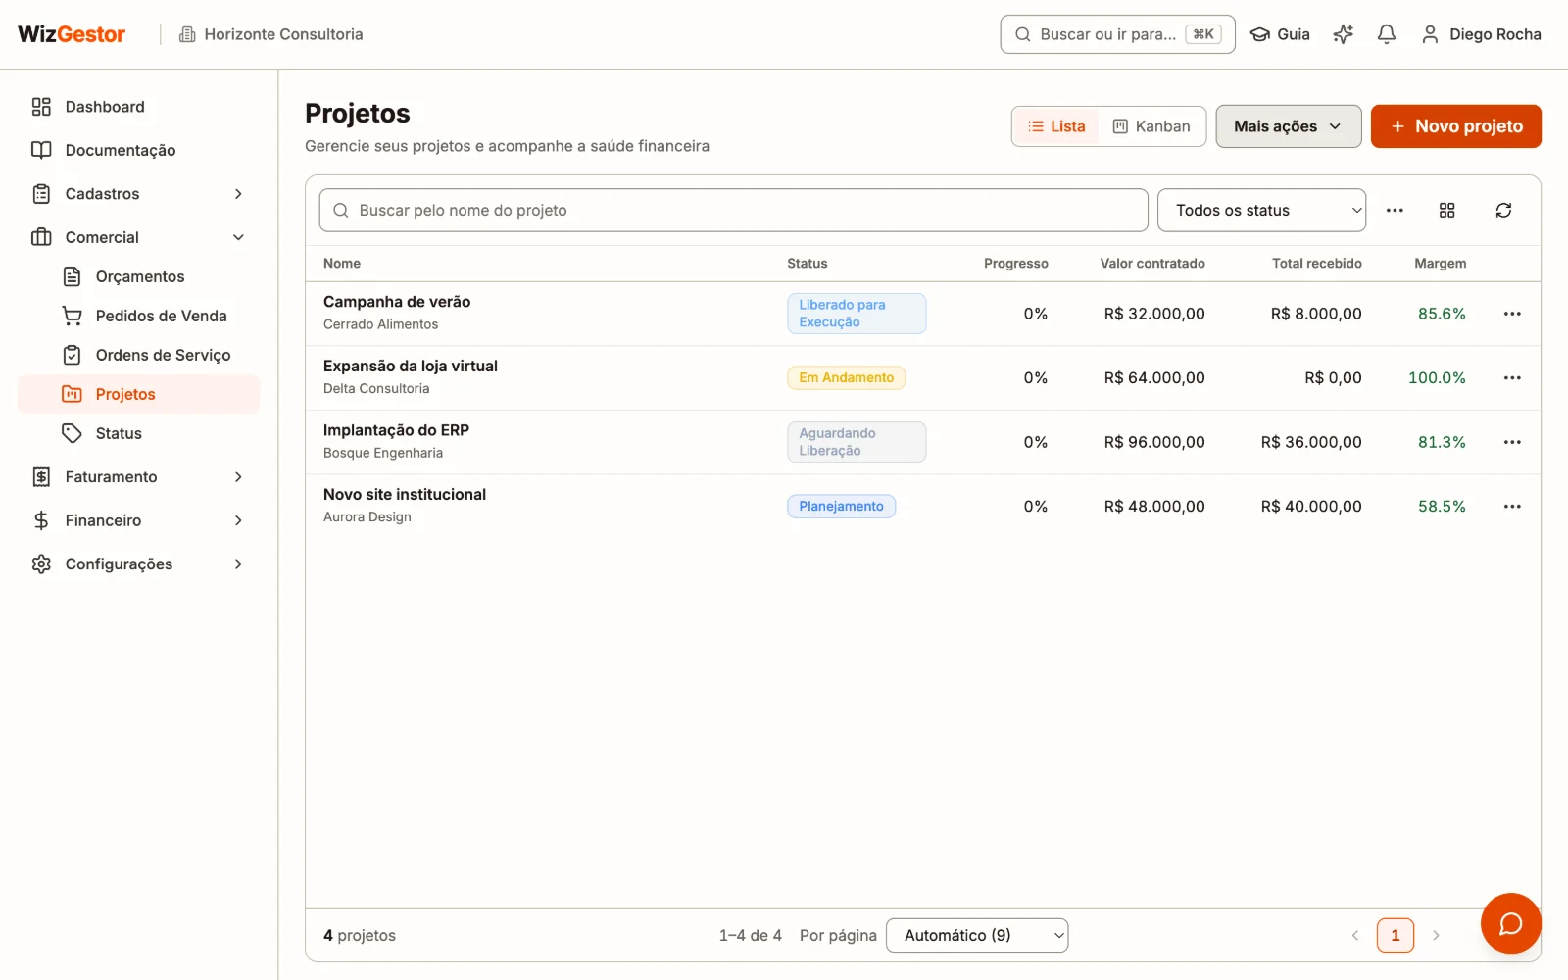This screenshot has width=1568, height=980.
Task: Create a Novo projeto
Action: (x=1455, y=126)
